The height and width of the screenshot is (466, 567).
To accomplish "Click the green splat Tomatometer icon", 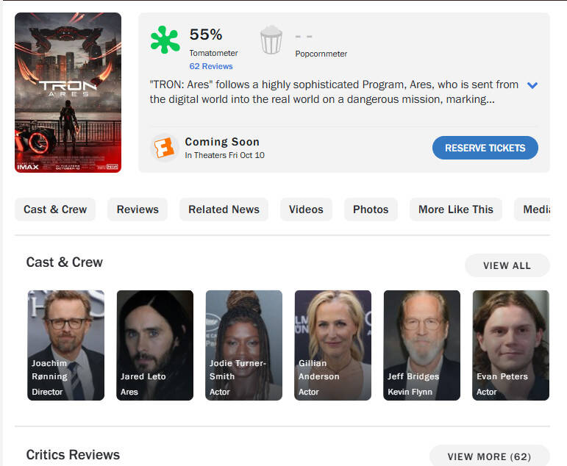I will pyautogui.click(x=165, y=40).
